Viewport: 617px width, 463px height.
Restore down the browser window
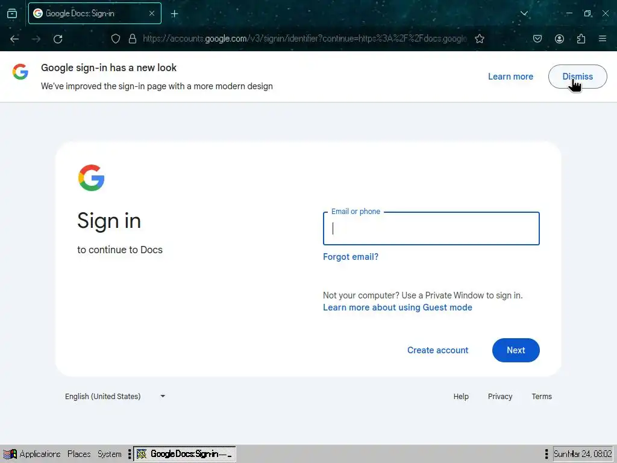pos(587,13)
